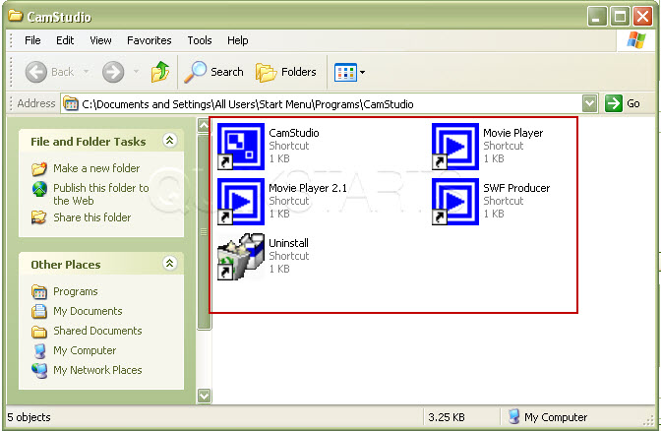Select the Uninstall shortcut icon
661x431 pixels.
click(x=241, y=257)
